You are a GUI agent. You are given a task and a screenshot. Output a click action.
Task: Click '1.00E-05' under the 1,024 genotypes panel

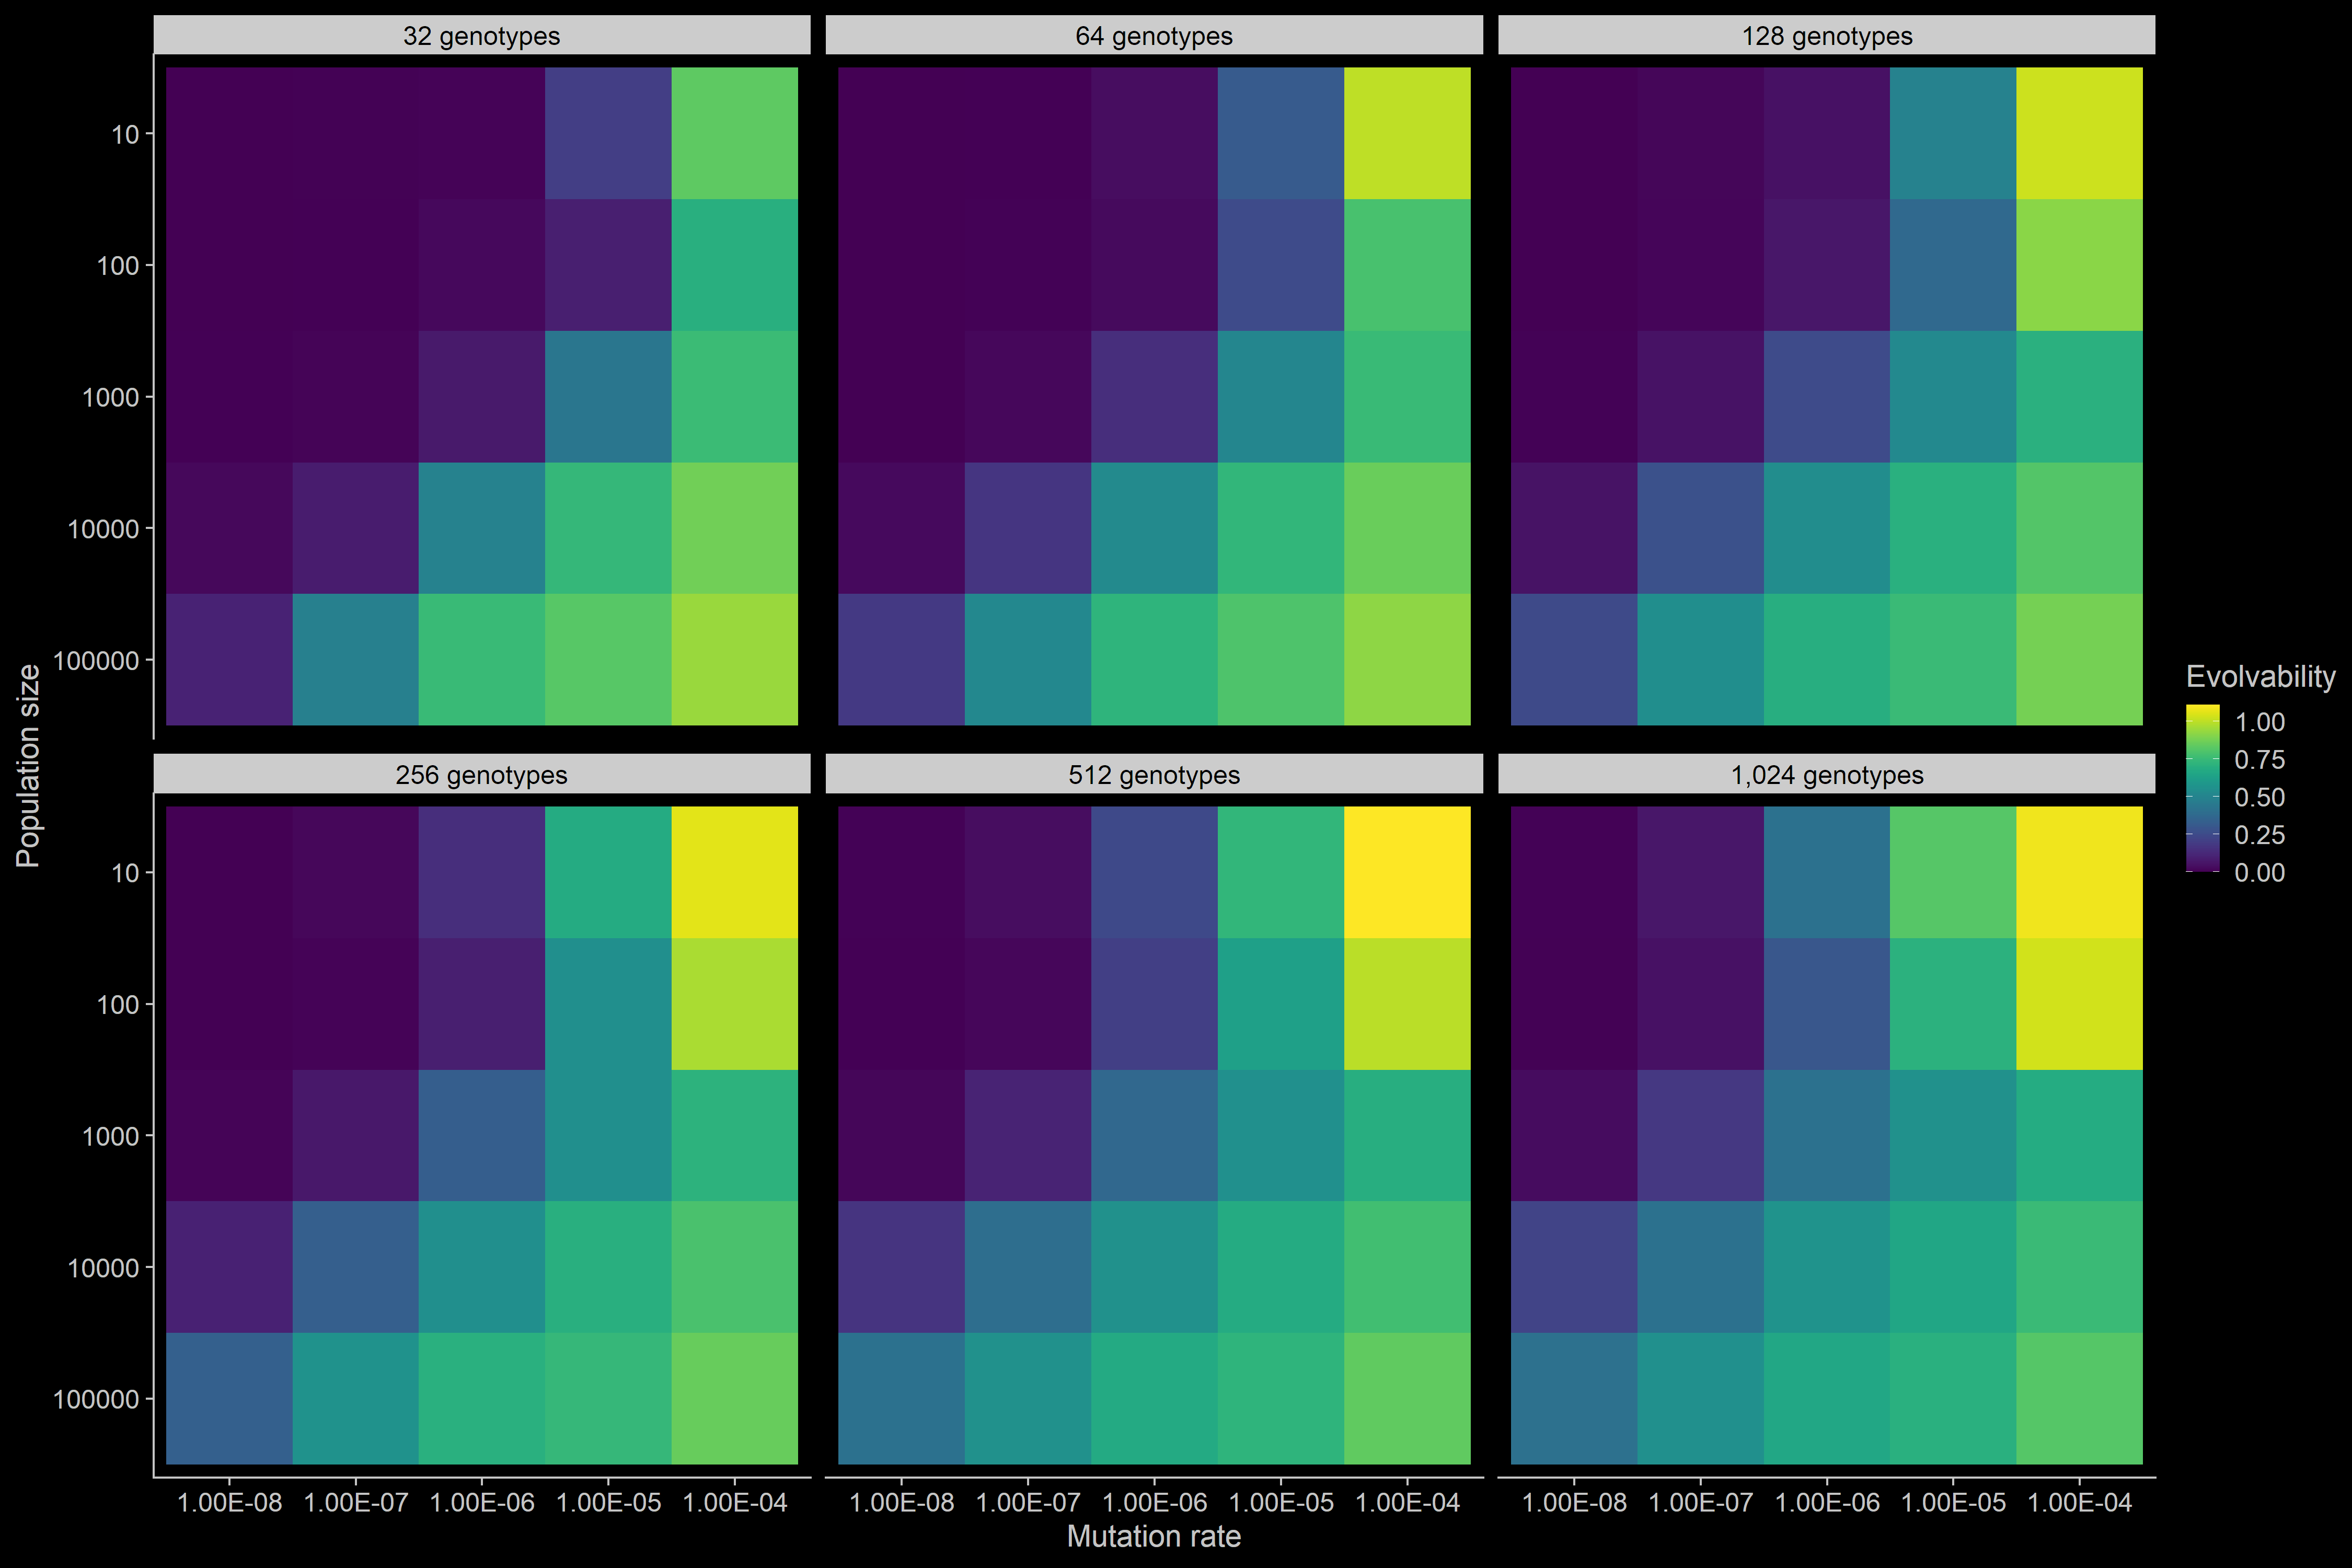(1953, 1502)
